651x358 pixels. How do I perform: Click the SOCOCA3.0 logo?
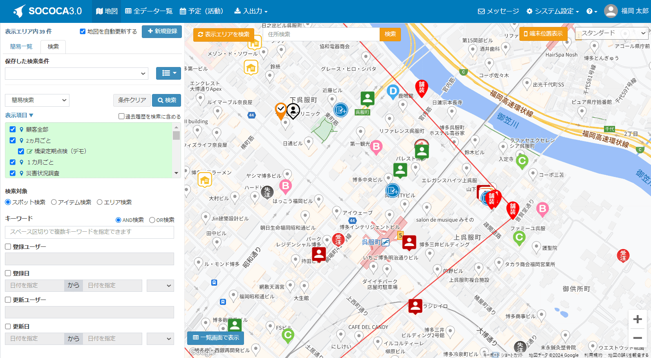[47, 11]
